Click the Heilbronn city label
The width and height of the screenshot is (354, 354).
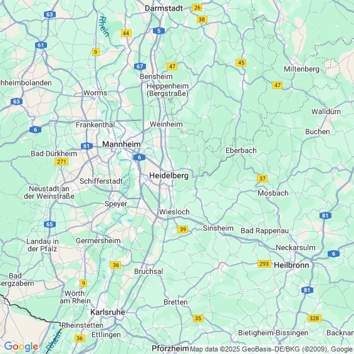coord(291,265)
